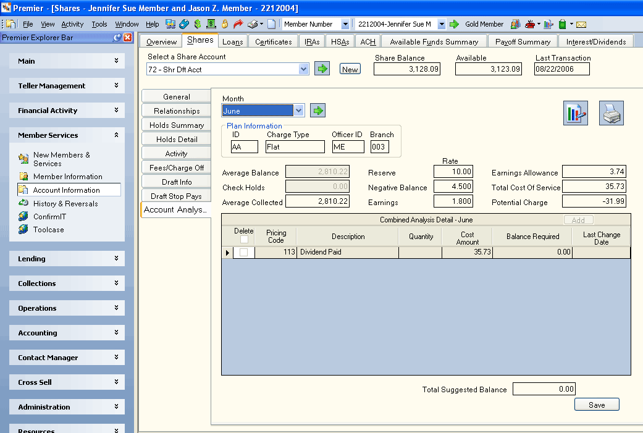Open the Activity menu

pos(72,24)
